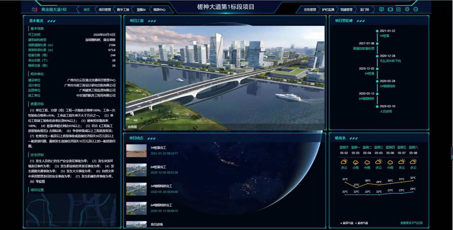Select the 首页 tab
Screen dimensions: 453x230
pyautogui.click(x=87, y=10)
